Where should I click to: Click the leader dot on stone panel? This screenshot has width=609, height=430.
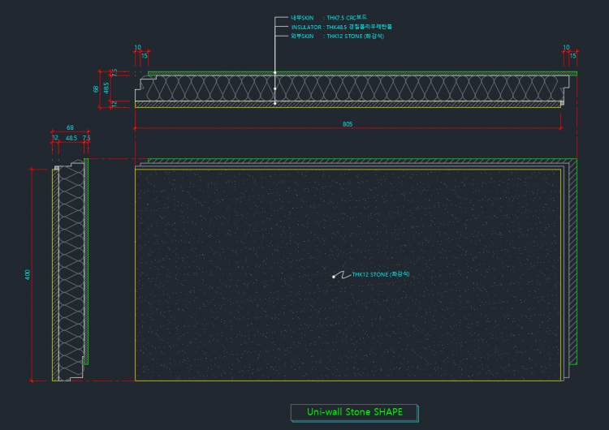[334, 277]
